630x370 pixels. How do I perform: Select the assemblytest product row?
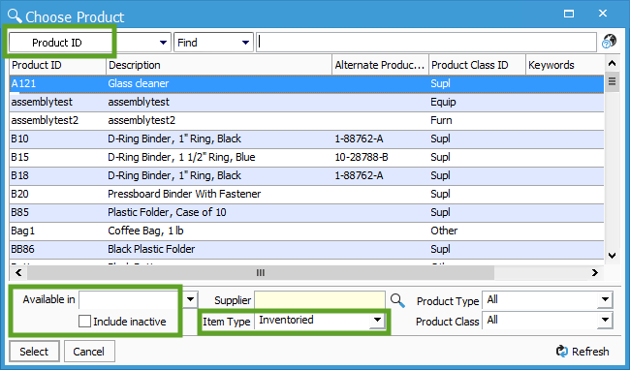pyautogui.click(x=306, y=102)
